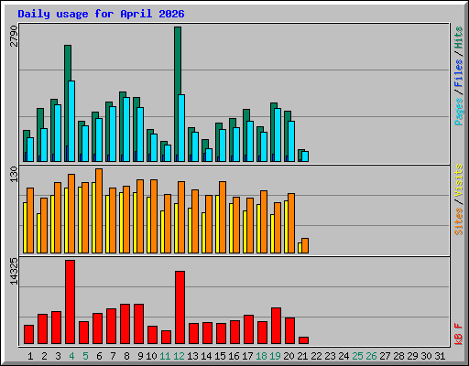This screenshot has height=366, width=469.
Task: Select day label 31 on the axis
Action: [x=440, y=356]
